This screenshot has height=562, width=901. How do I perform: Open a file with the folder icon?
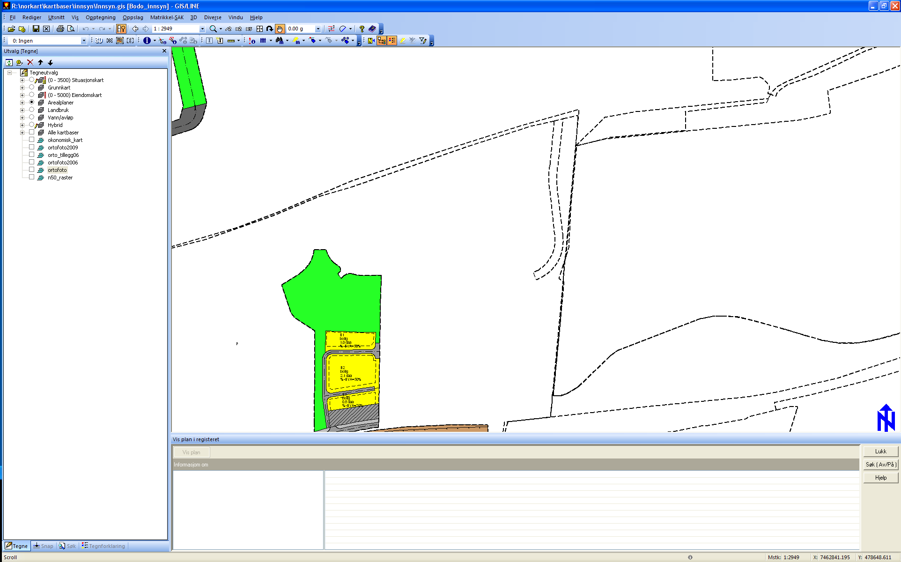12,29
